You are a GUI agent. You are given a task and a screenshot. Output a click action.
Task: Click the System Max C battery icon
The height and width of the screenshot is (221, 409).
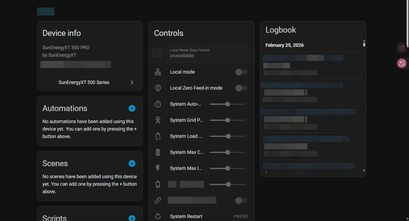(x=158, y=152)
